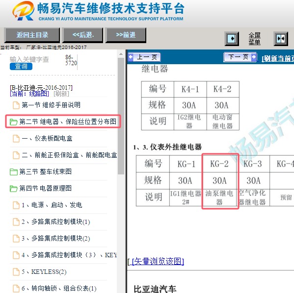Click page icon beside 二、前舱正极保险盒

16,155
